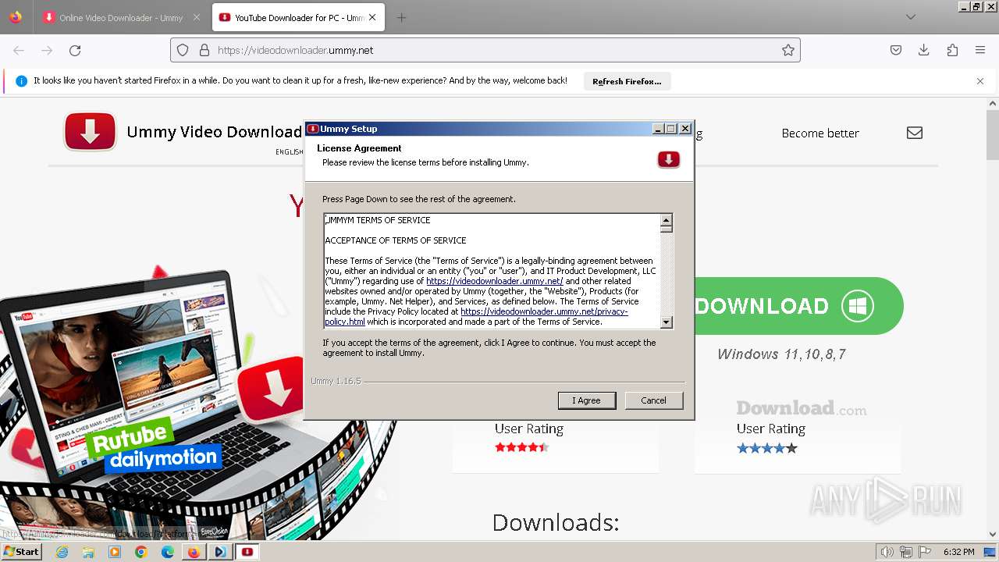Open File Explorer from taskbar
The height and width of the screenshot is (562, 999).
(x=88, y=552)
